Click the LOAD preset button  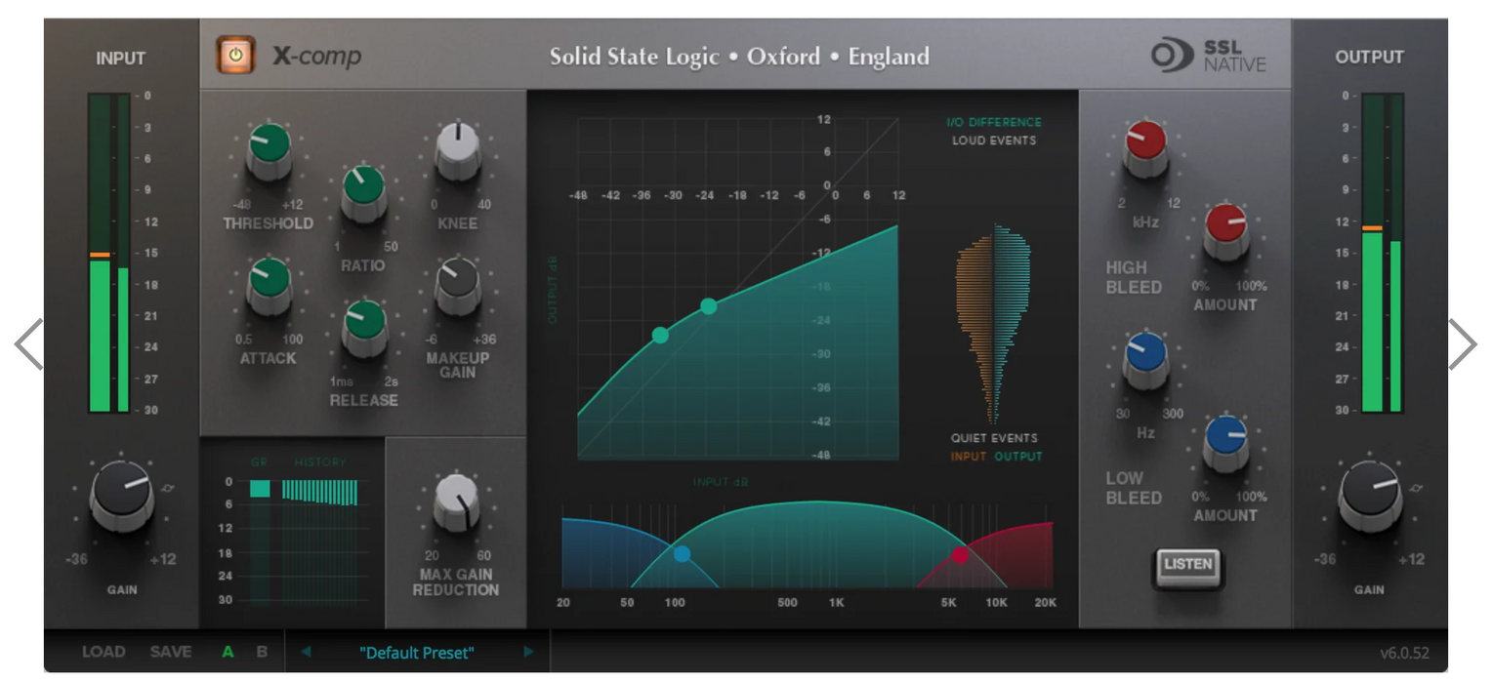point(104,652)
